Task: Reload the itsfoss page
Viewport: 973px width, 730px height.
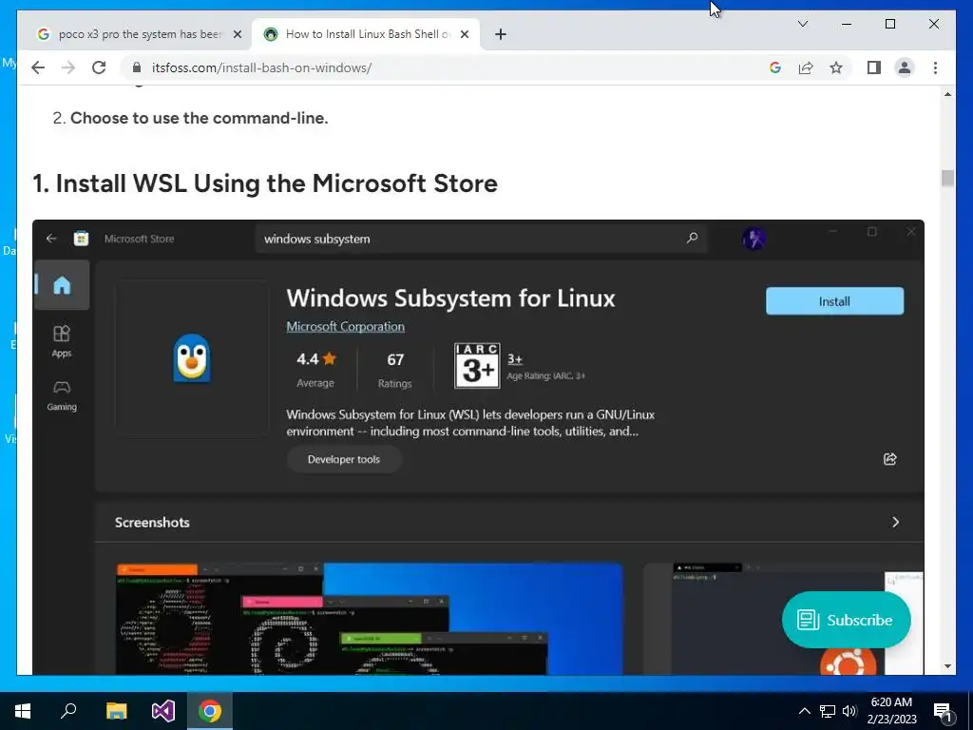Action: pyautogui.click(x=99, y=67)
